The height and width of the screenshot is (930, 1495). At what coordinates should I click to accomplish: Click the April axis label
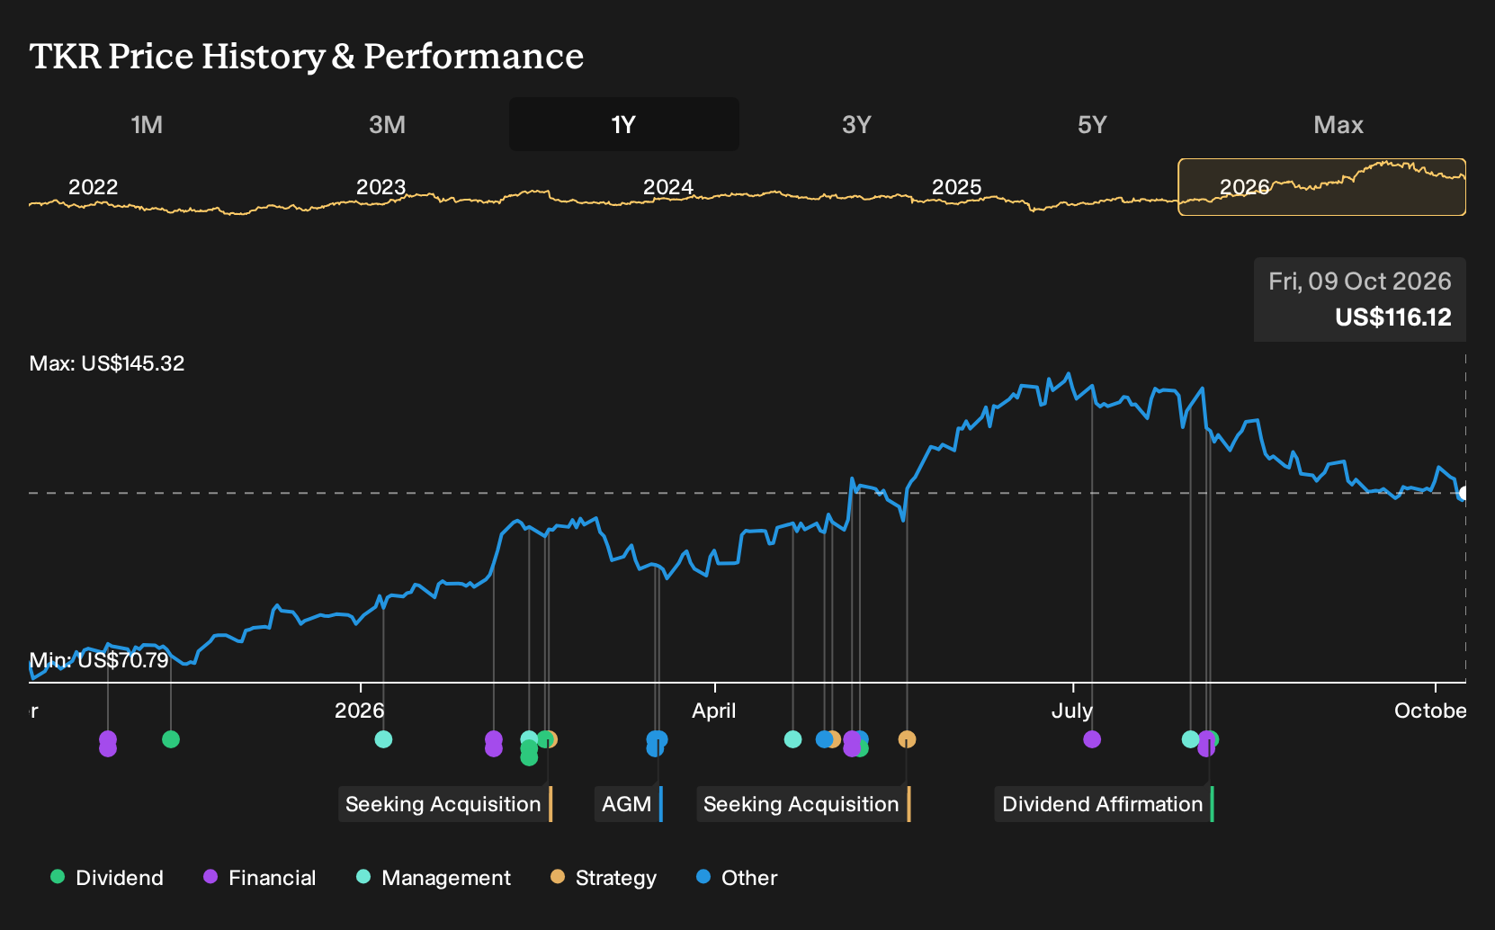714,711
